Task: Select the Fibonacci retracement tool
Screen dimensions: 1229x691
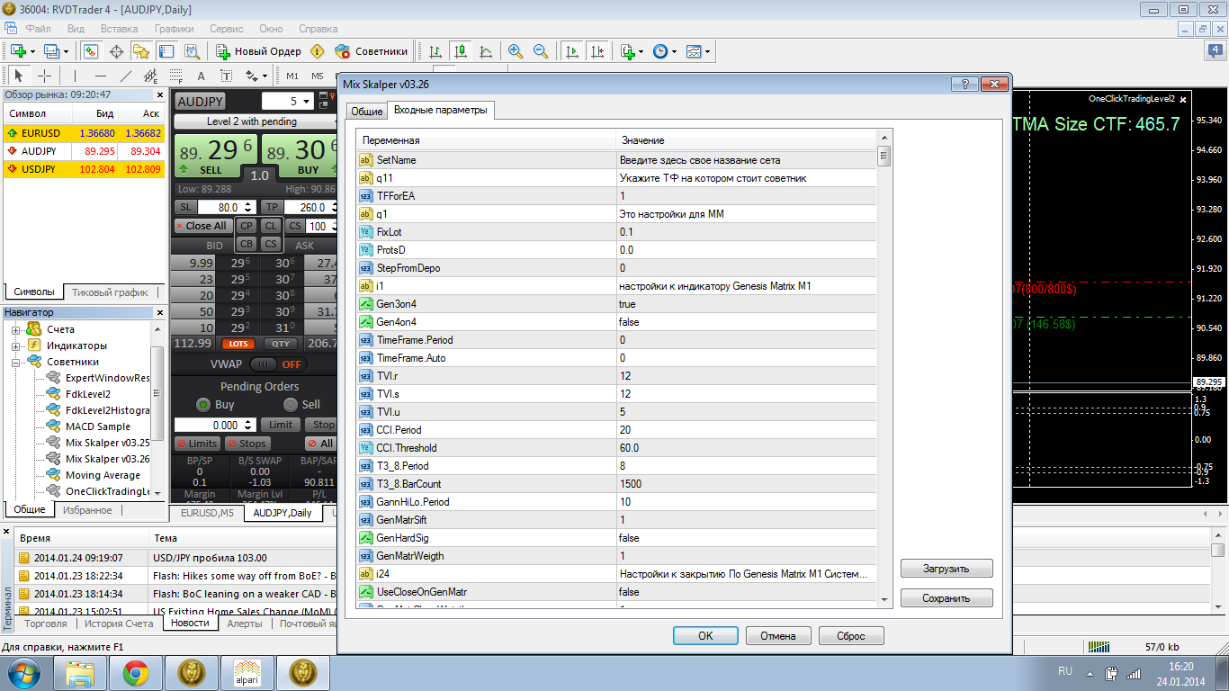Action: coord(175,76)
